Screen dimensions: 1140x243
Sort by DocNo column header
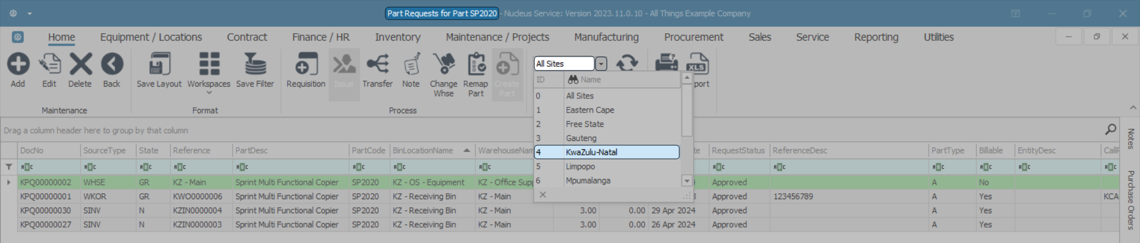49,151
